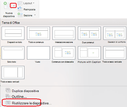
Task: Pick the Vuoto blank layout thumbnail
Action: pyautogui.click(x=38, y=53)
